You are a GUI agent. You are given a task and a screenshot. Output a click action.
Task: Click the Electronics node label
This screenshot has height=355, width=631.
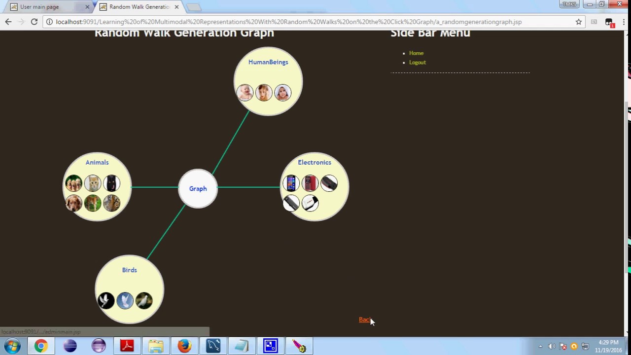coord(315,162)
